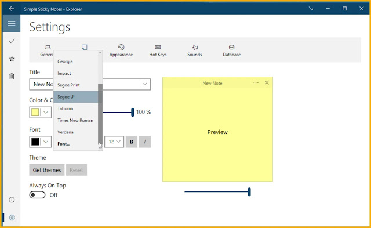Switch to the Sounds tab
The width and height of the screenshot is (371, 228).
[x=195, y=50]
